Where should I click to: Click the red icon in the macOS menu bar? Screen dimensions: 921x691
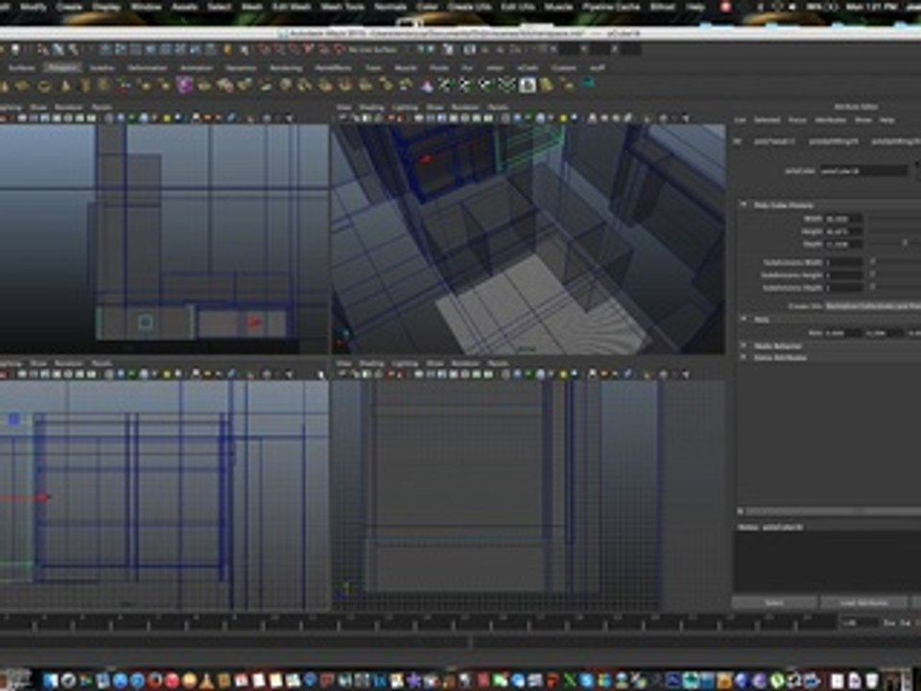(x=726, y=7)
